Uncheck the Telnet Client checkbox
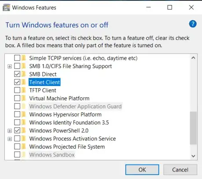Screen dimensions: 202x179 click(17, 82)
